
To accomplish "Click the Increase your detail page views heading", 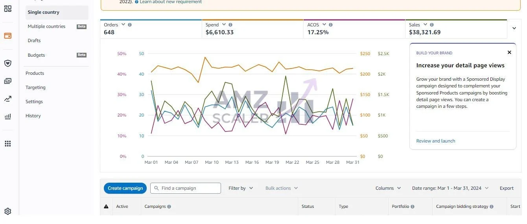I will [460, 65].
